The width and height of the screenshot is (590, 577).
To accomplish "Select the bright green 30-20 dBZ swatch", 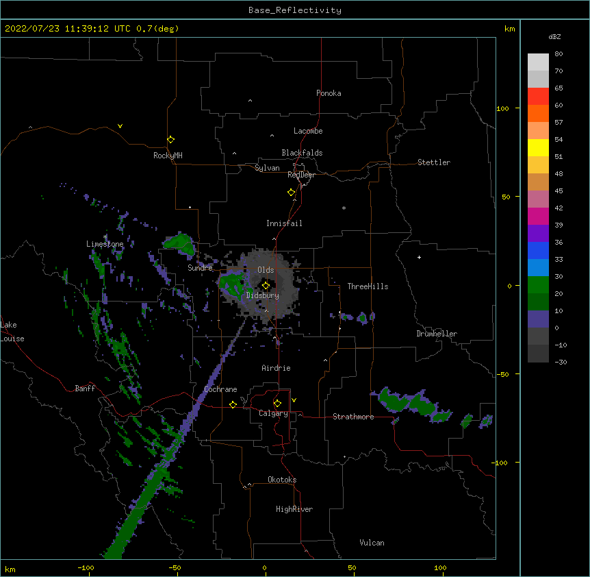I will pos(538,285).
